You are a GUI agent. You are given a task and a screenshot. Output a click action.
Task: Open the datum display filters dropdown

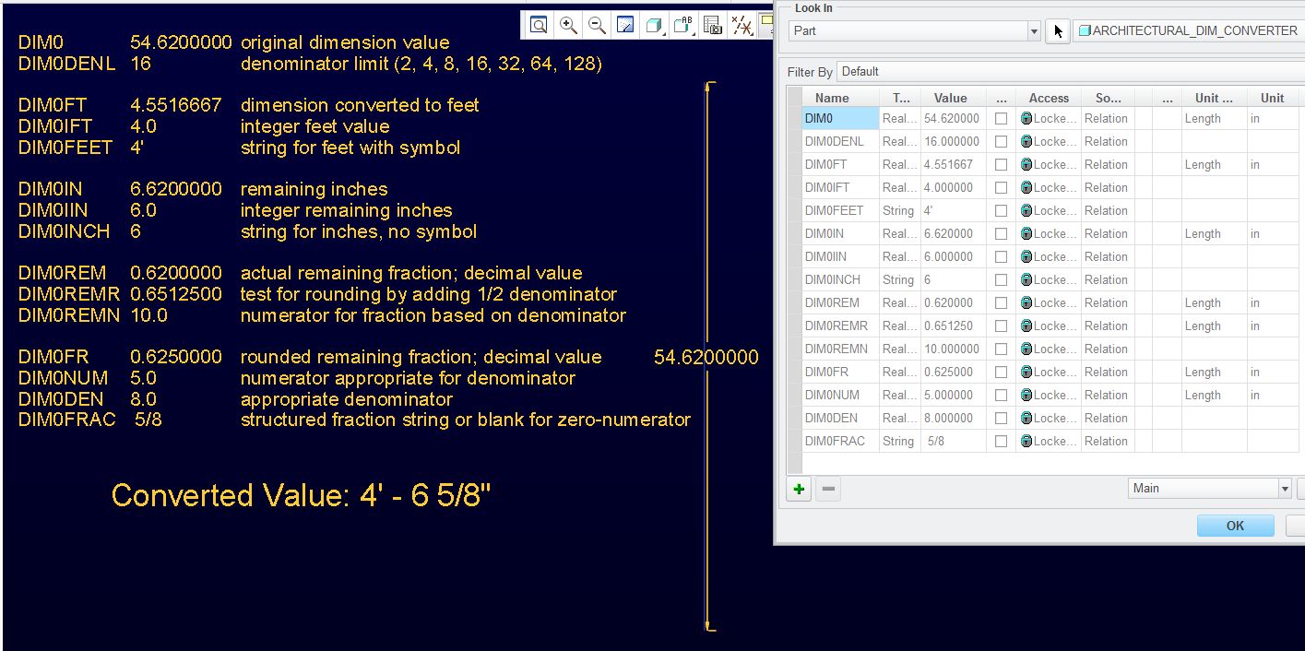point(742,26)
